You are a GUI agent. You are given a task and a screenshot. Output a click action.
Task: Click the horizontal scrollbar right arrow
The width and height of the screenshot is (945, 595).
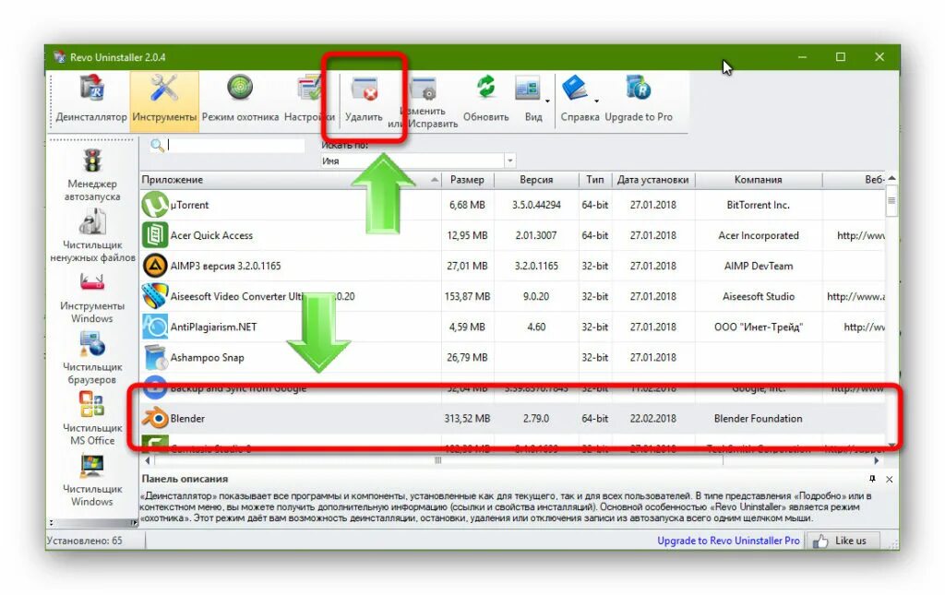point(877,460)
